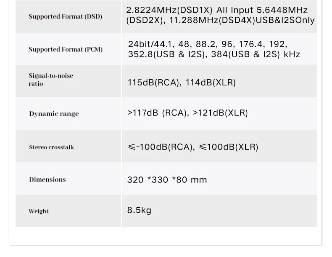Click the Dynamic range label
The image size is (332, 257).
pyautogui.click(x=54, y=114)
